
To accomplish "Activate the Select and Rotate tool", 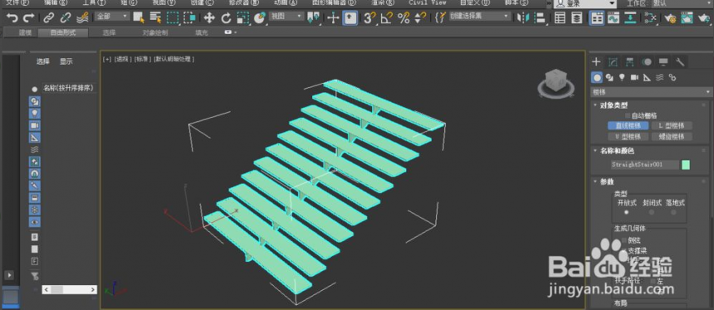I will [227, 17].
